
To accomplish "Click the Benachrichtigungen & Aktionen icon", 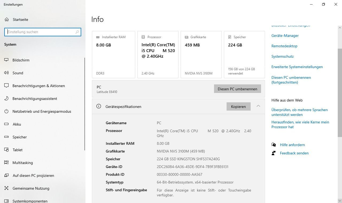I will pos(7,86).
